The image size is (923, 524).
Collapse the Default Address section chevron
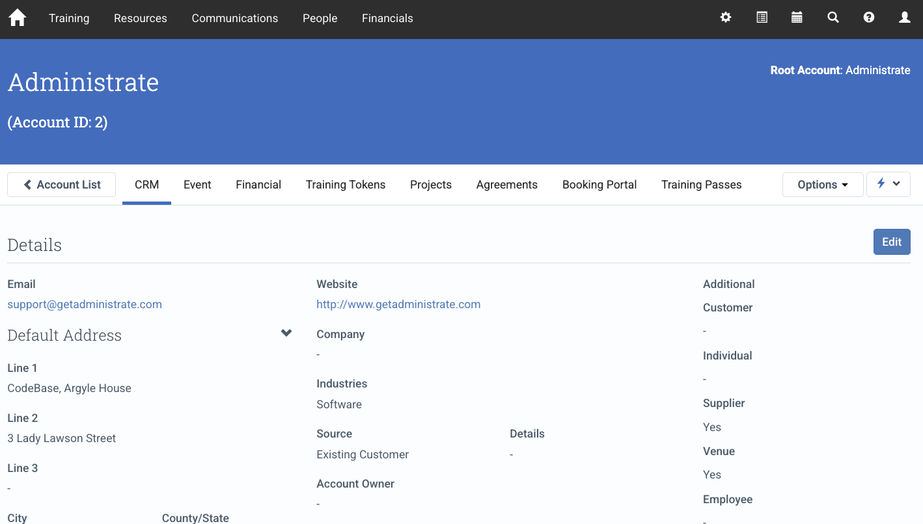click(x=286, y=333)
